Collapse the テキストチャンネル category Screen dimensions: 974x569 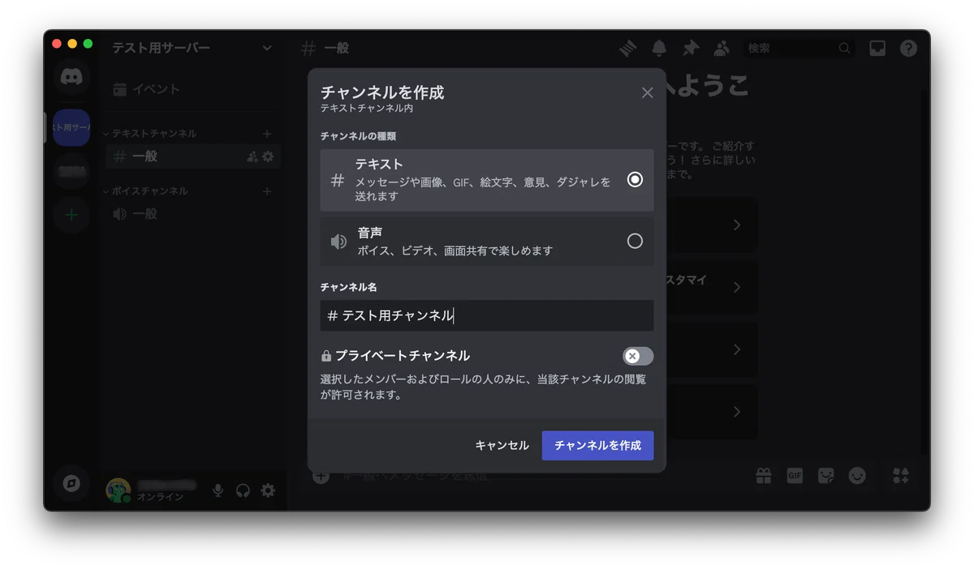tap(149, 133)
